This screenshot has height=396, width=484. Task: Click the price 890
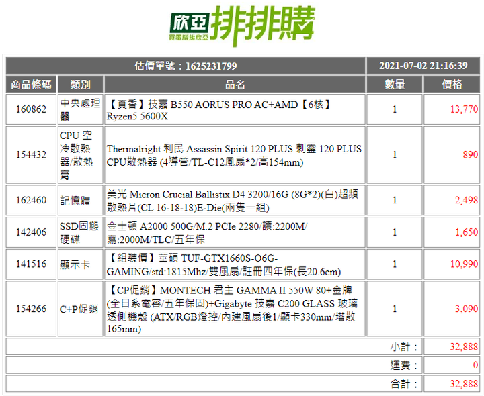pos(471,154)
